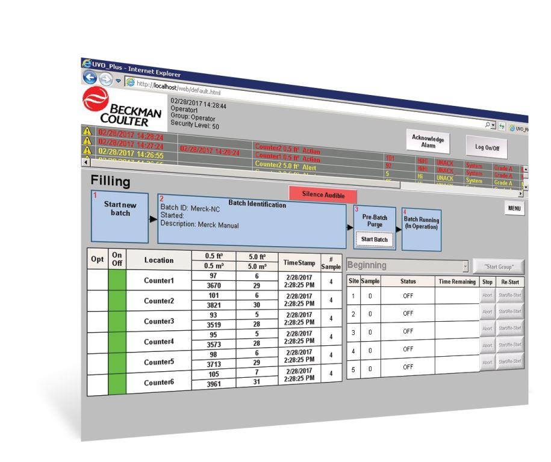This screenshot has height=462, width=551.
Task: Click the OFF status for site 1
Action: point(408,296)
